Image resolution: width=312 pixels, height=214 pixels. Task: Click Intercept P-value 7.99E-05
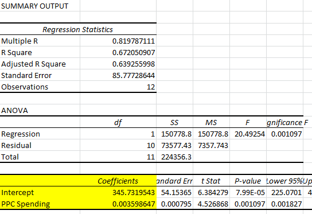coord(248,193)
